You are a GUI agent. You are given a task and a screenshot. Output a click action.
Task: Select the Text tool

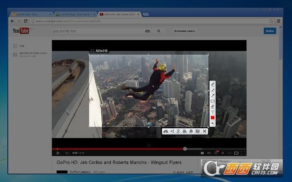coord(213,112)
